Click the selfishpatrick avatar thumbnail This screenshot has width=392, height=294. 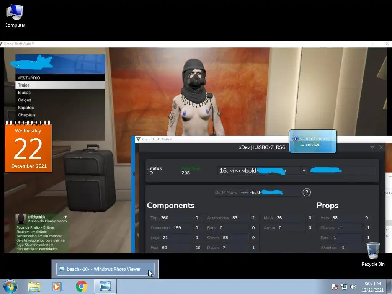click(x=21, y=219)
